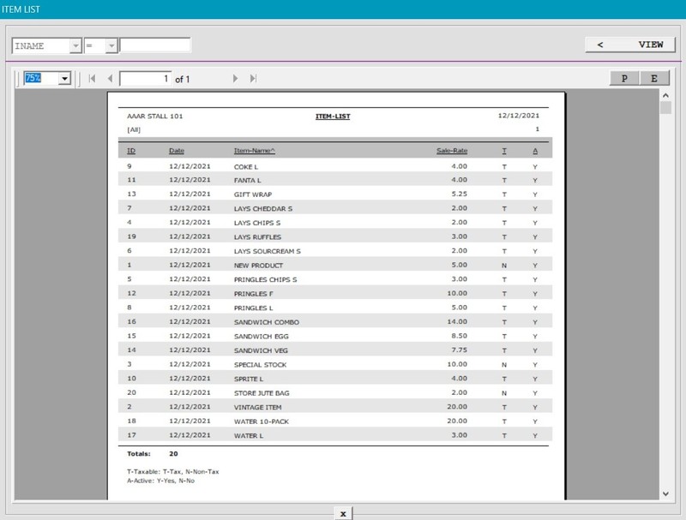Sort by ID column header
The height and width of the screenshot is (520, 686).
click(x=131, y=151)
